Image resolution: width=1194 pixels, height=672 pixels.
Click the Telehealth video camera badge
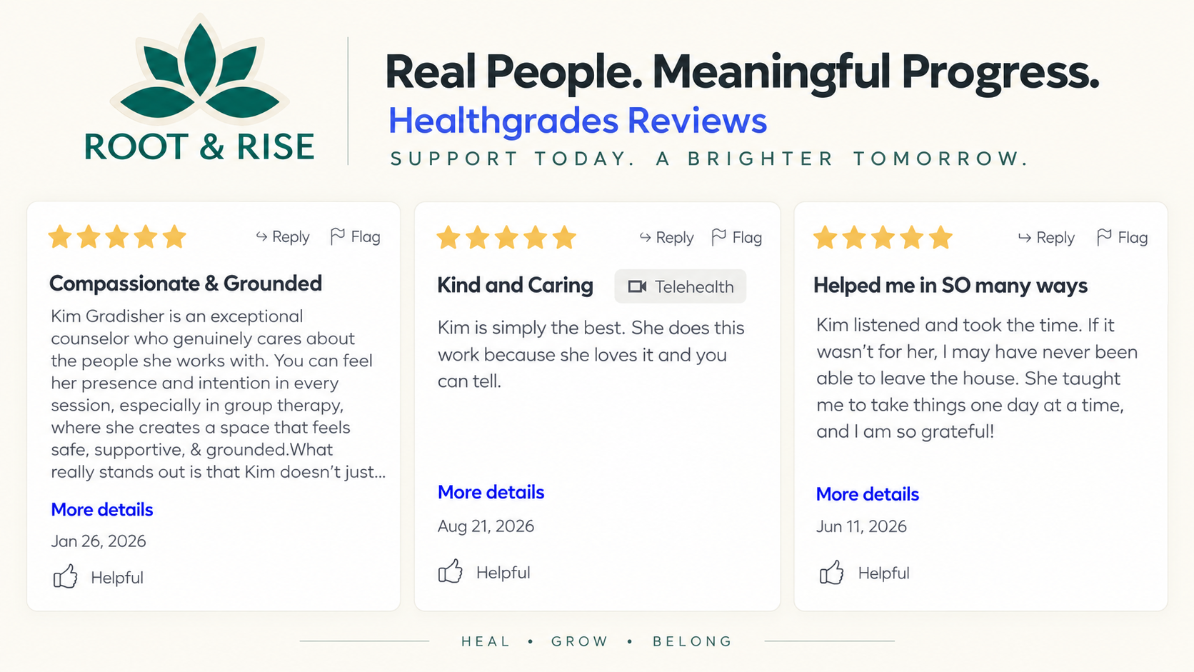(681, 286)
